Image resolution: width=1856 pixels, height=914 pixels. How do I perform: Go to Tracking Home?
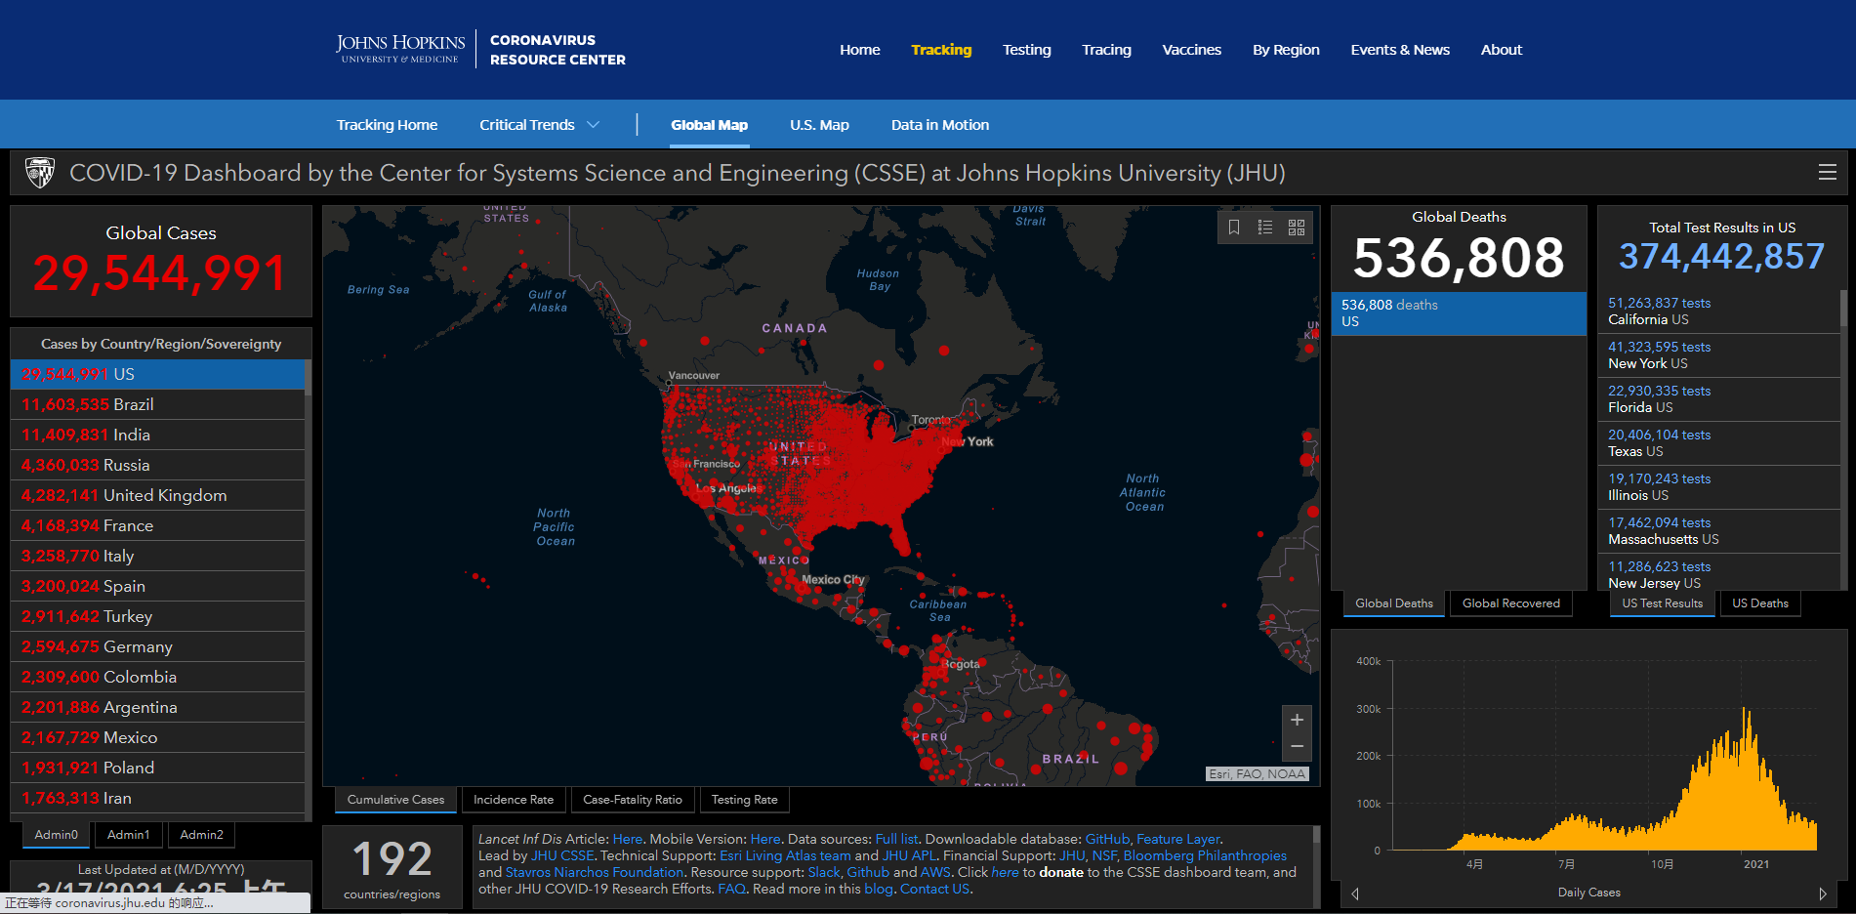coord(387,125)
